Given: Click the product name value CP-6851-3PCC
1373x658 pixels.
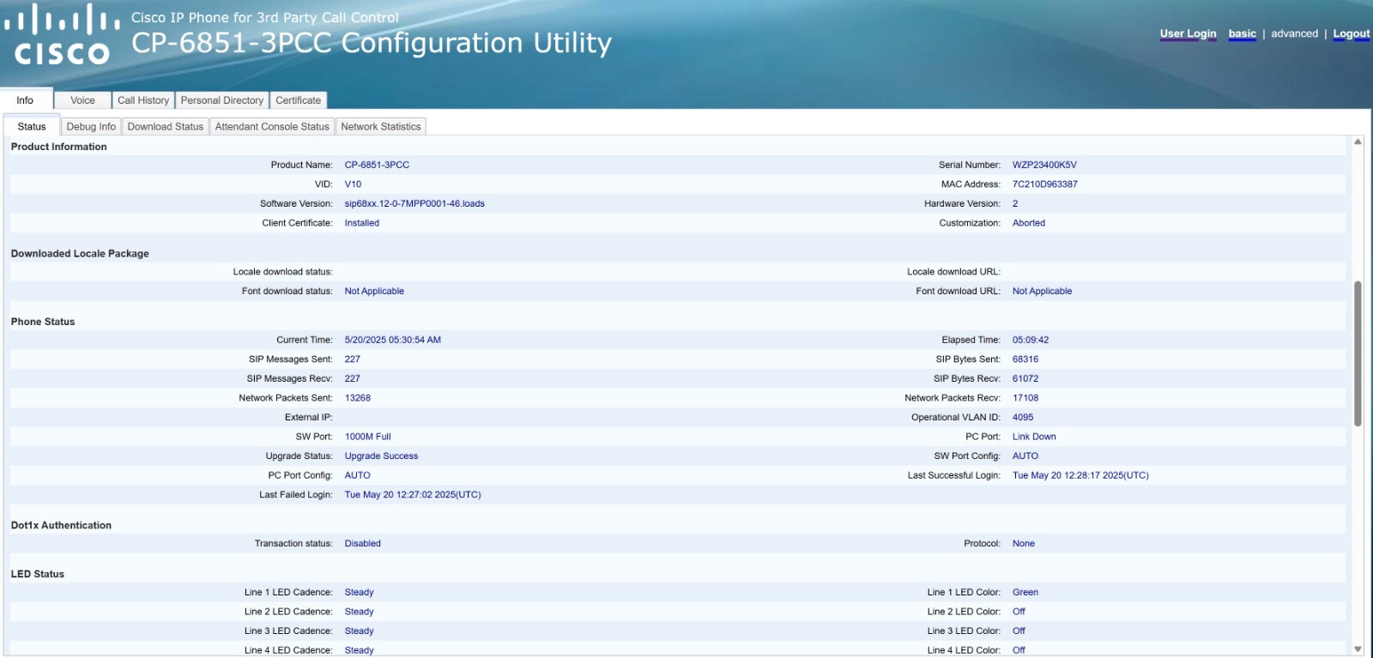Looking at the screenshot, I should point(377,165).
